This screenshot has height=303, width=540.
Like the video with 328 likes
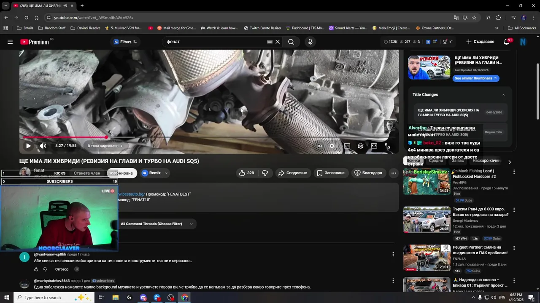(246, 173)
